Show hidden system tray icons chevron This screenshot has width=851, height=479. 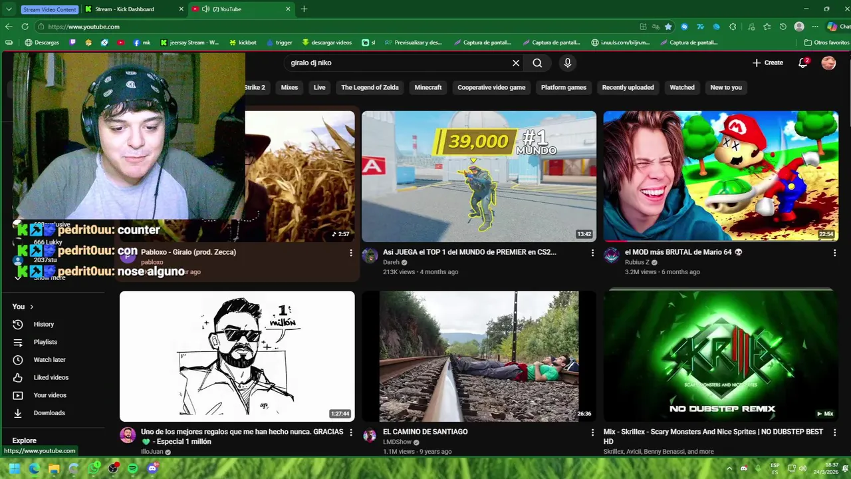click(x=729, y=468)
